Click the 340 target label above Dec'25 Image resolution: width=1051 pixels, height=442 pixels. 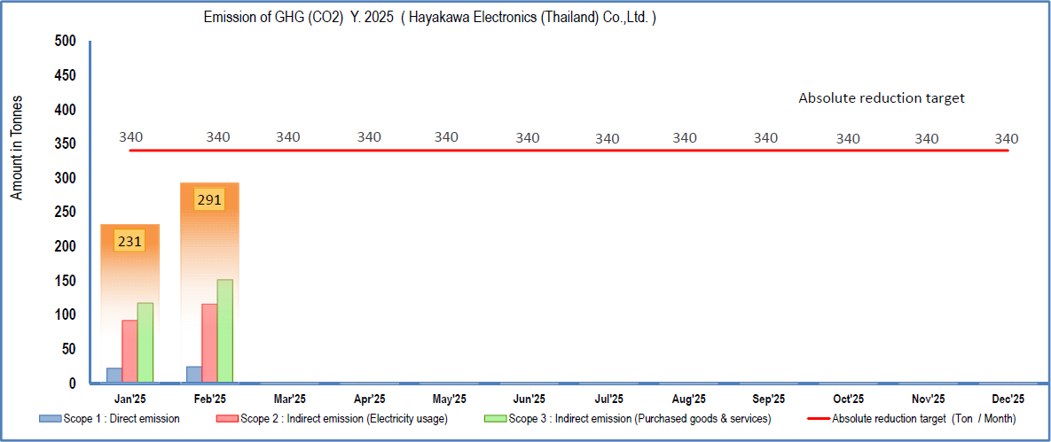(x=1006, y=139)
